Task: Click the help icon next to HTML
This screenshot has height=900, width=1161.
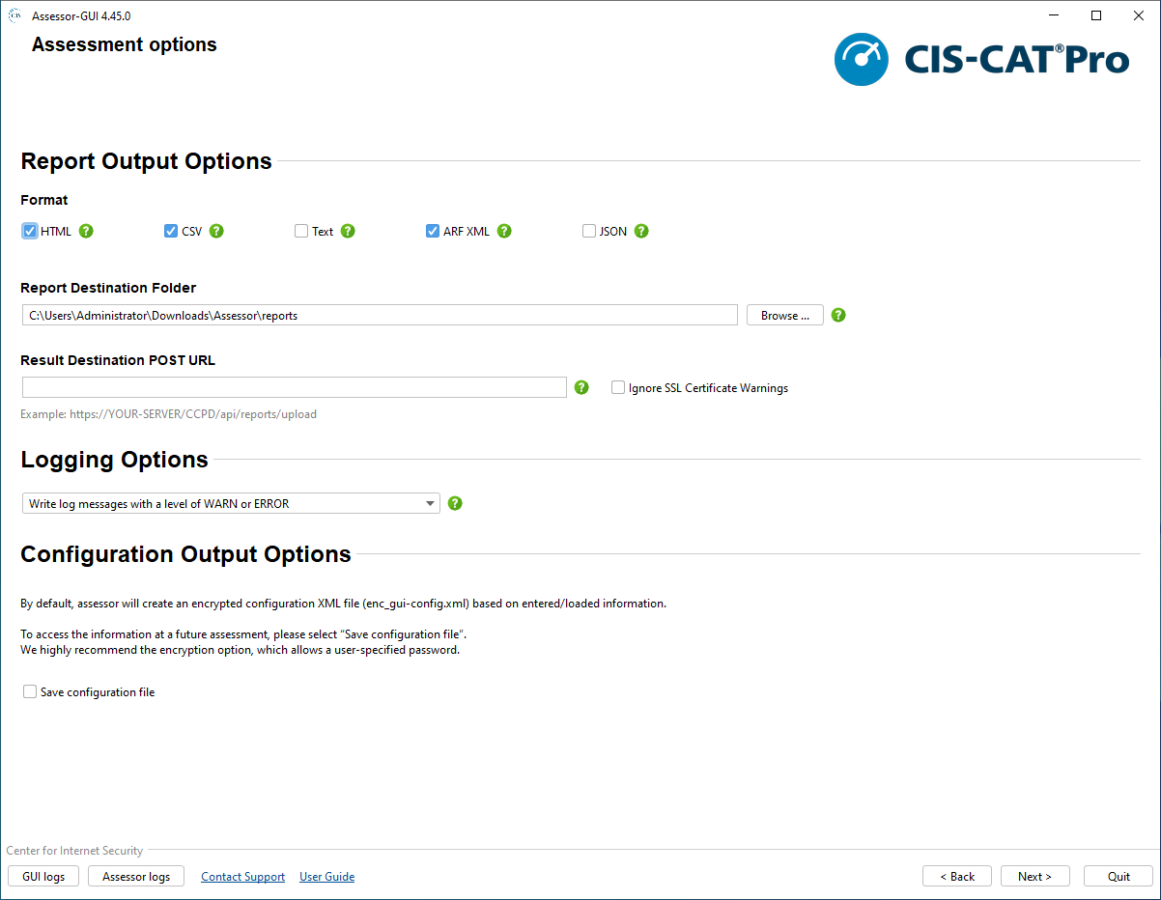Action: [86, 232]
